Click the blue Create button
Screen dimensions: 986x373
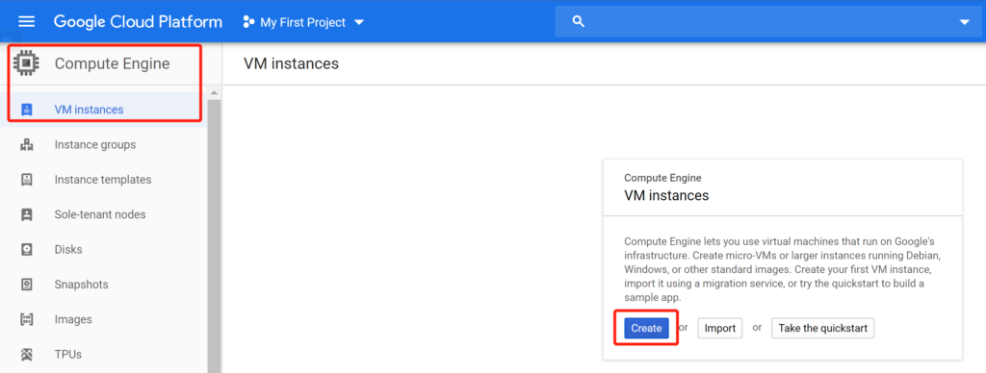pos(646,328)
